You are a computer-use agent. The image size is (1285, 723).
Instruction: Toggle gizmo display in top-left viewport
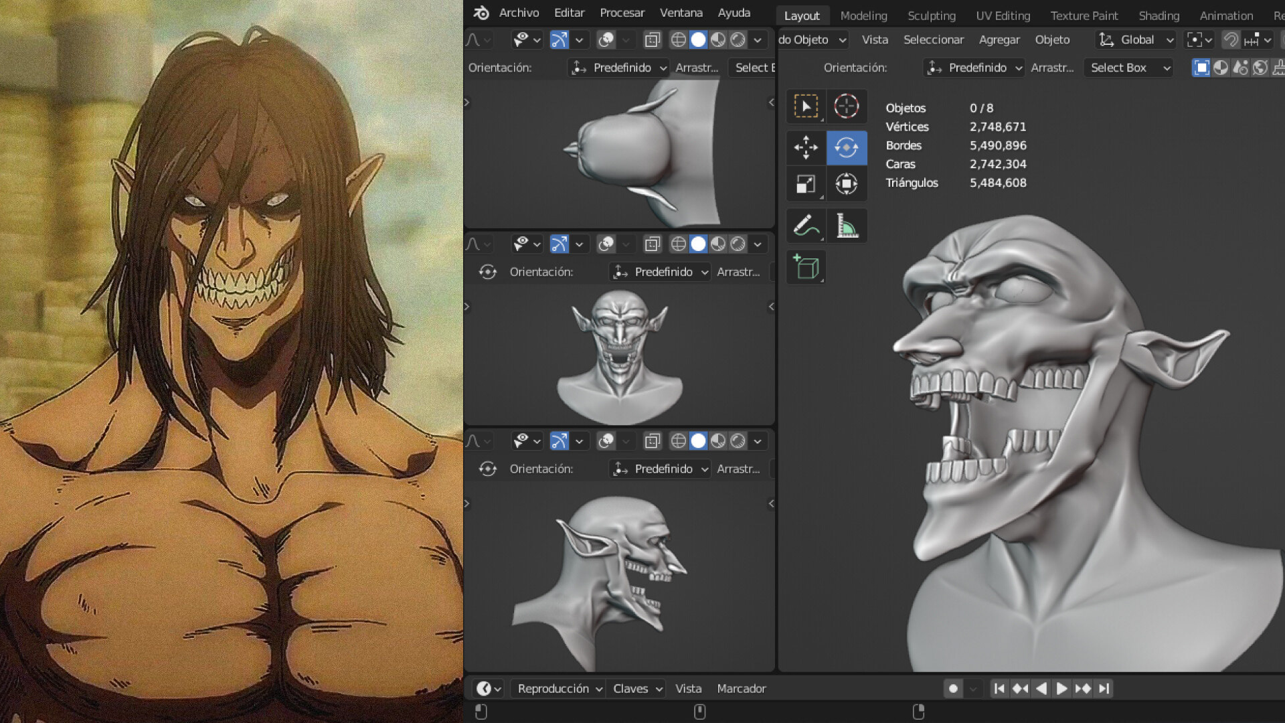559,40
